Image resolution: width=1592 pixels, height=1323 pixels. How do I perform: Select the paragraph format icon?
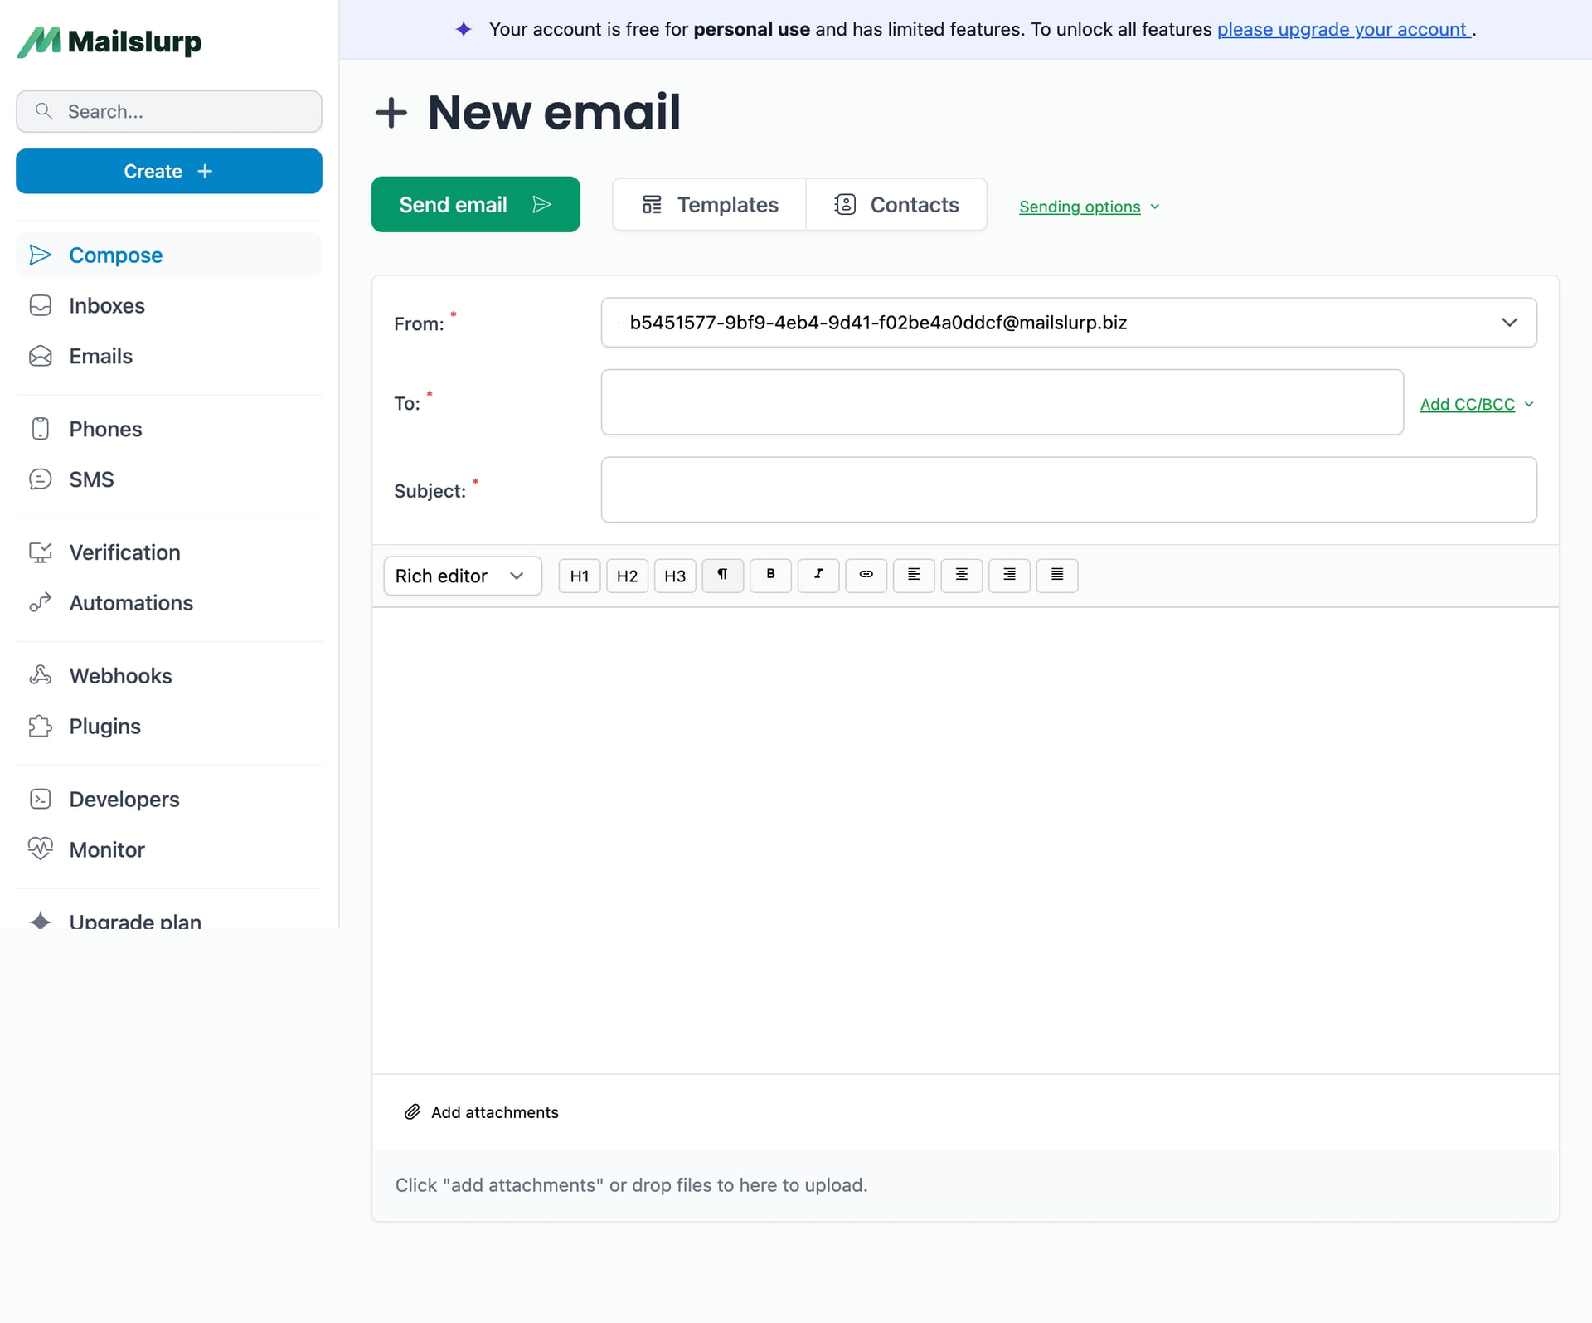(722, 575)
